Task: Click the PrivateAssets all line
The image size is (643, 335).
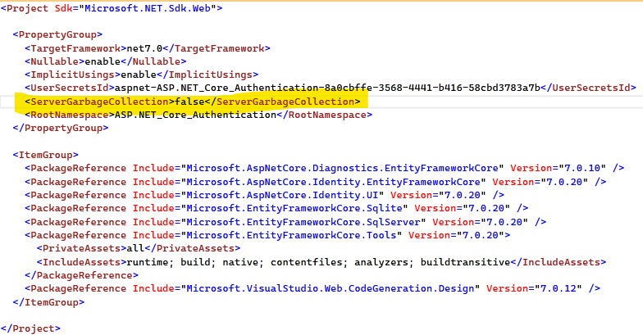Action: [x=139, y=249]
